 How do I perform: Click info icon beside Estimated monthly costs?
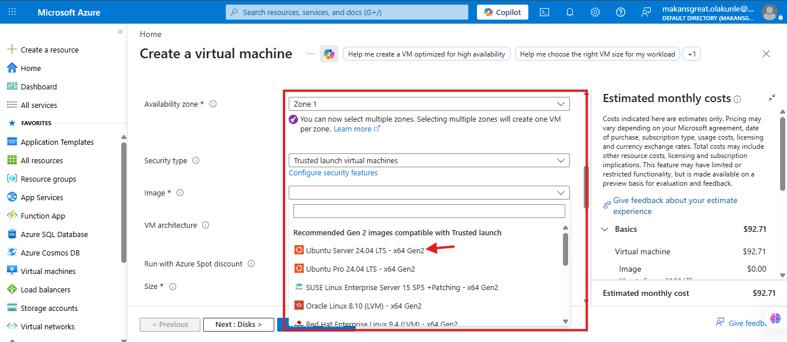click(737, 99)
